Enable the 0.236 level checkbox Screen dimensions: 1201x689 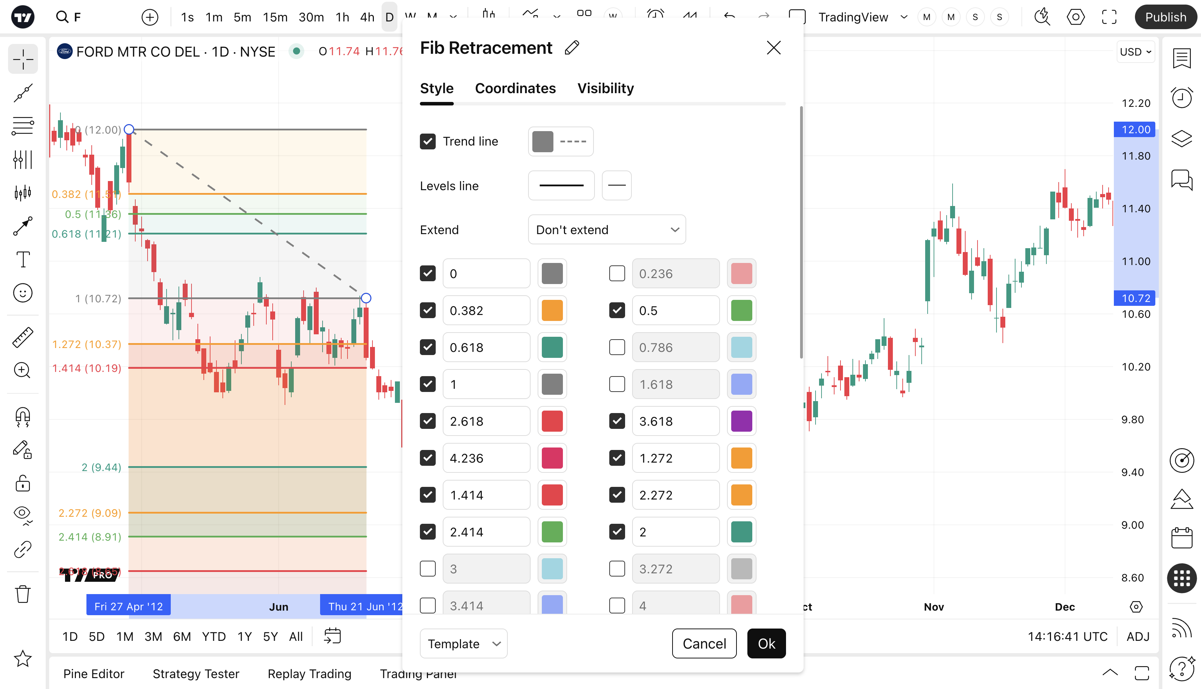pyautogui.click(x=617, y=273)
